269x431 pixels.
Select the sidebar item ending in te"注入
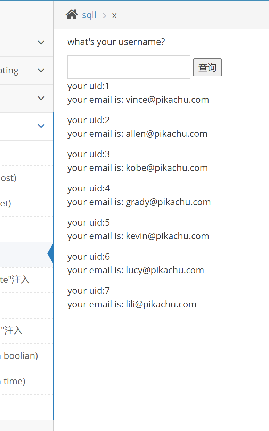coord(15,280)
